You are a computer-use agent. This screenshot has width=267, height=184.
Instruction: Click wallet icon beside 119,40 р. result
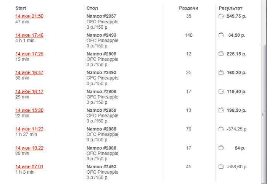pyautogui.click(x=221, y=91)
